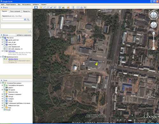Select the Еще layer row

pos(10,108)
